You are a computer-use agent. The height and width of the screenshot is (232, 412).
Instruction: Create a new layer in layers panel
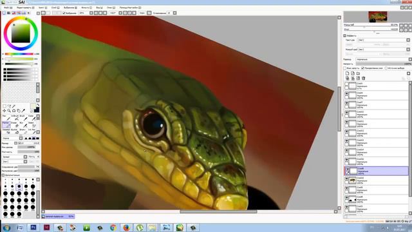[x=347, y=73]
